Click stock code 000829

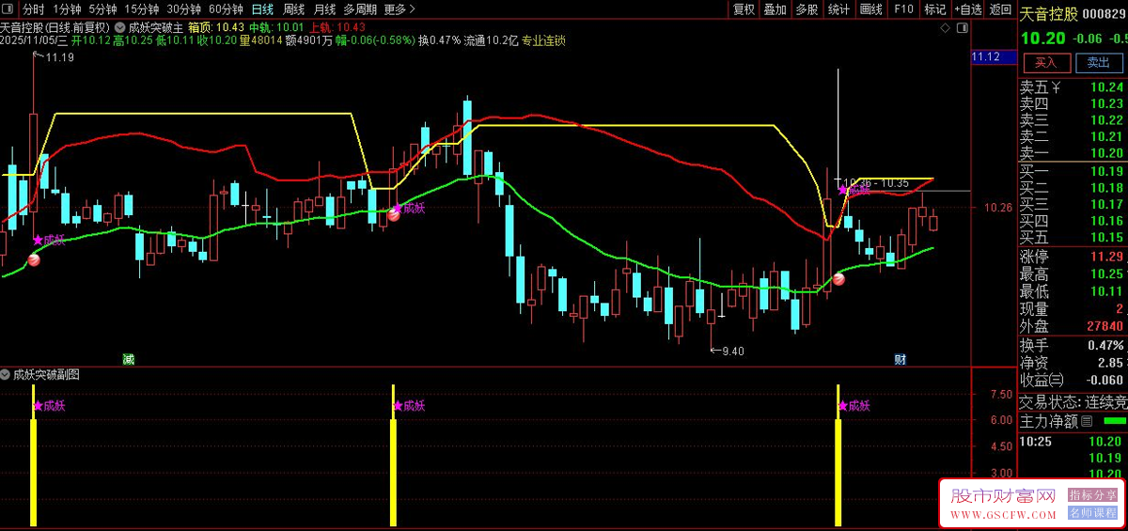[1104, 13]
